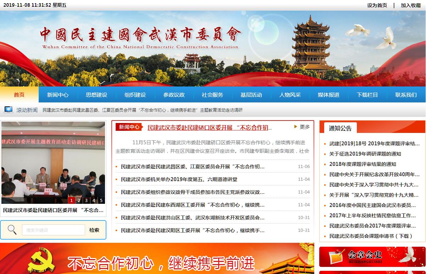Image resolution: width=426 pixels, height=274 pixels.
Task: Switch to slide 5 in photo carousel
Action: click(x=101, y=201)
